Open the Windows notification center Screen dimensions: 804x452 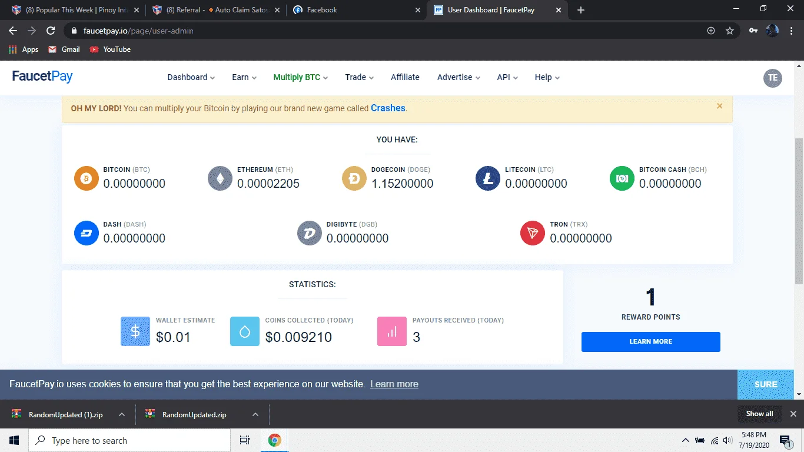point(785,440)
